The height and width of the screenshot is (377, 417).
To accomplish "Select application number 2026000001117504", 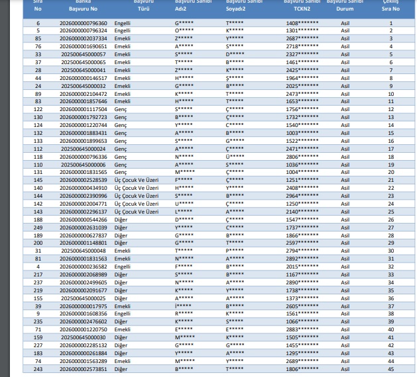I will [x=83, y=109].
